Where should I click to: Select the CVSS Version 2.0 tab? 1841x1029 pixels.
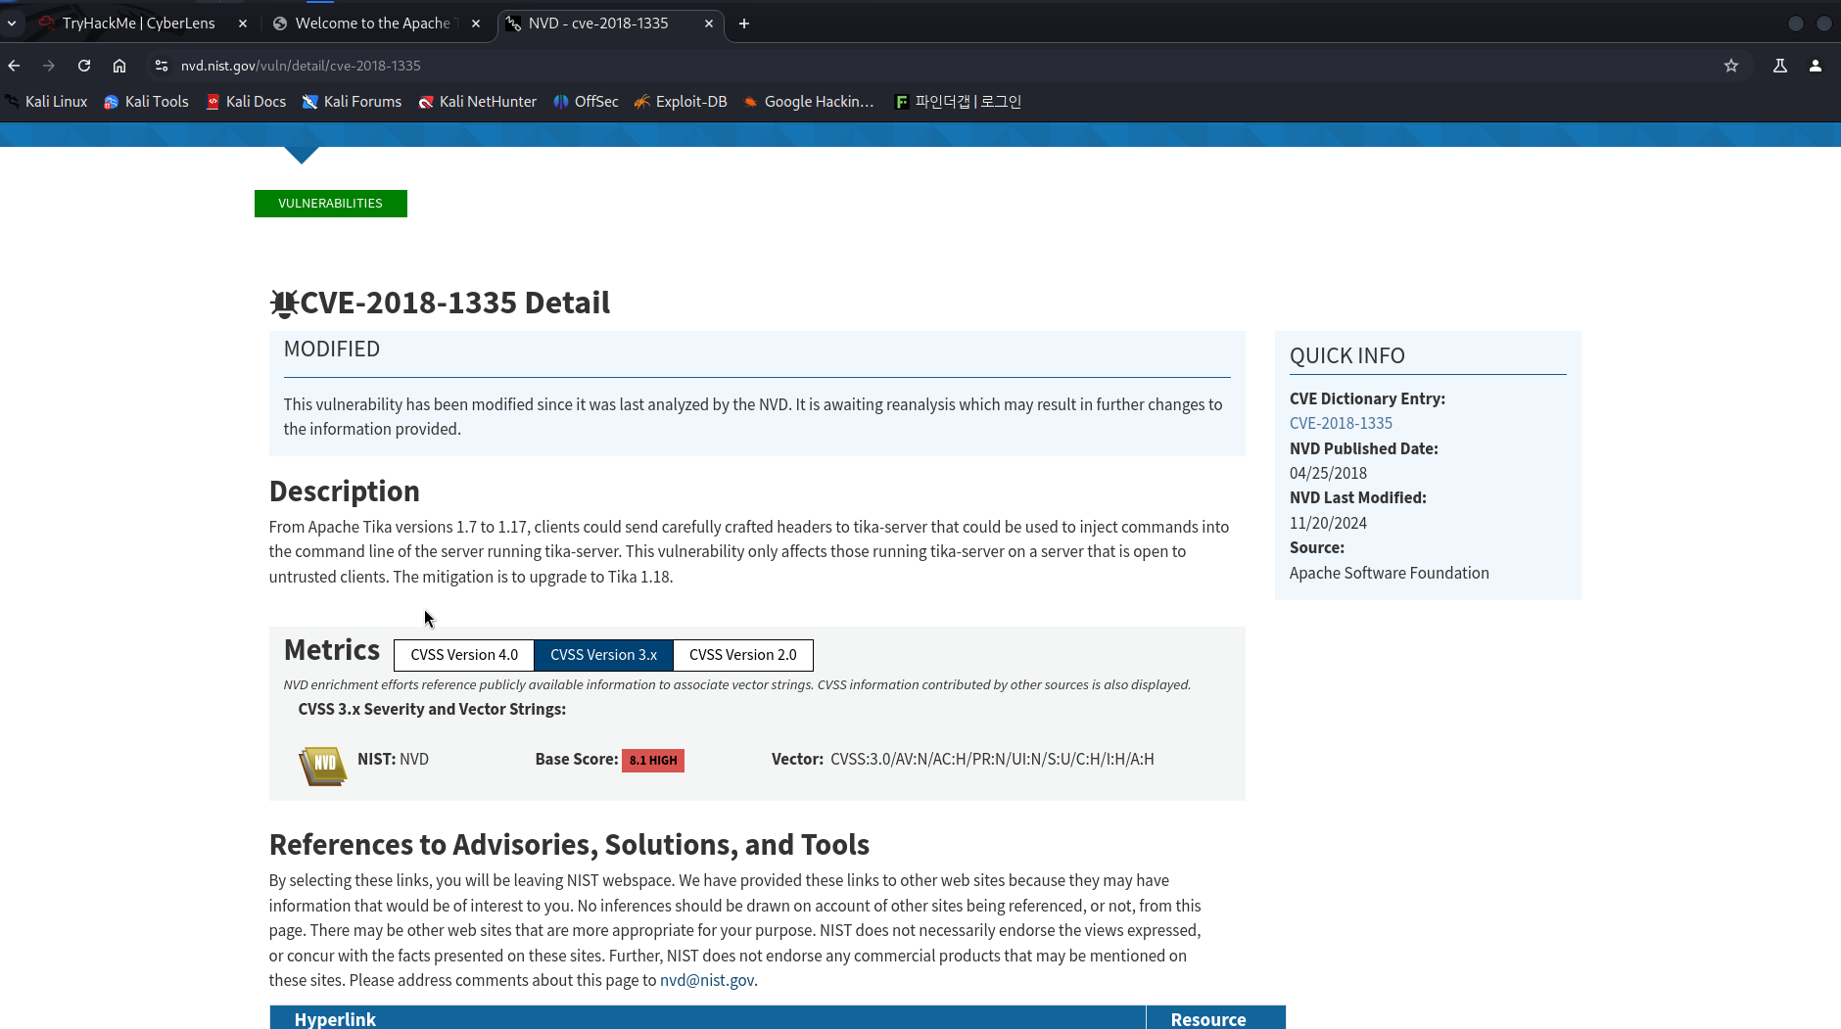coord(742,655)
